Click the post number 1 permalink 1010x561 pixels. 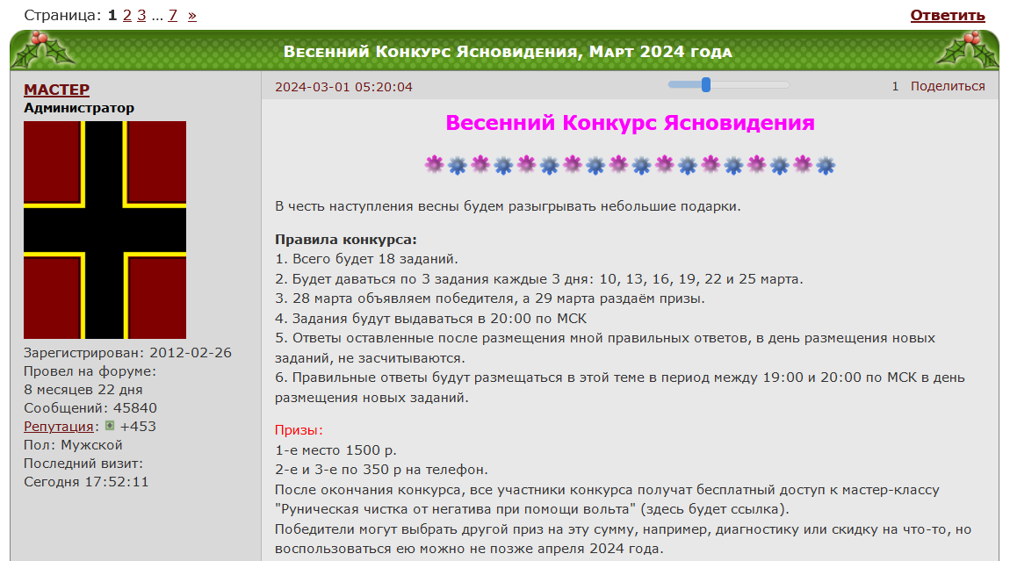(895, 86)
